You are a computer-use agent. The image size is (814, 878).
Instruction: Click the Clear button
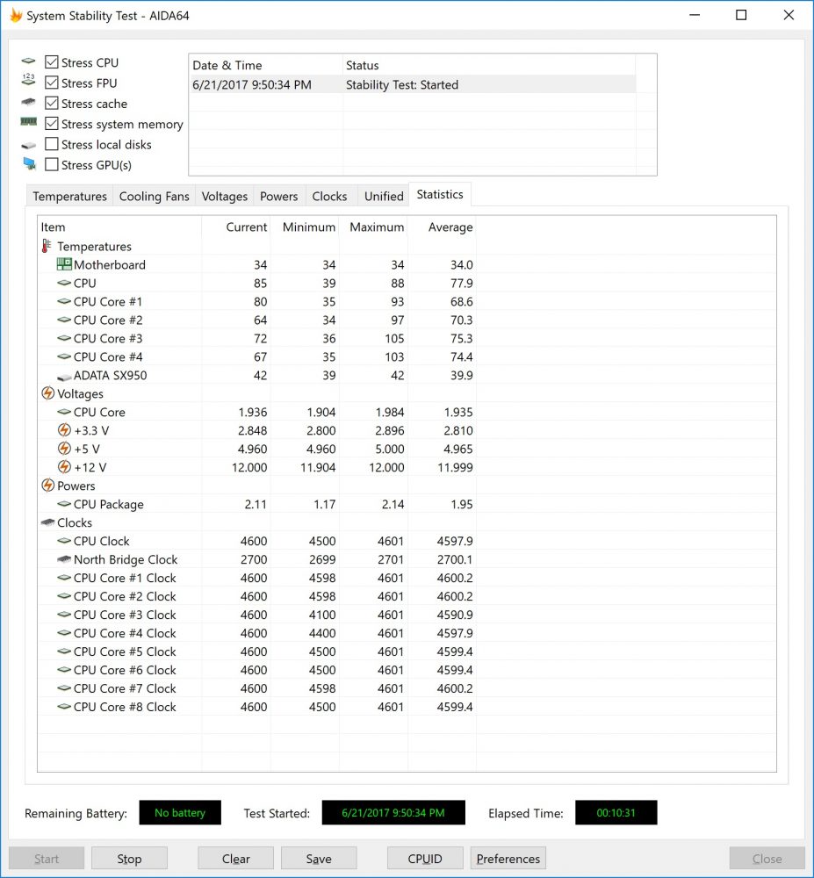tap(235, 859)
